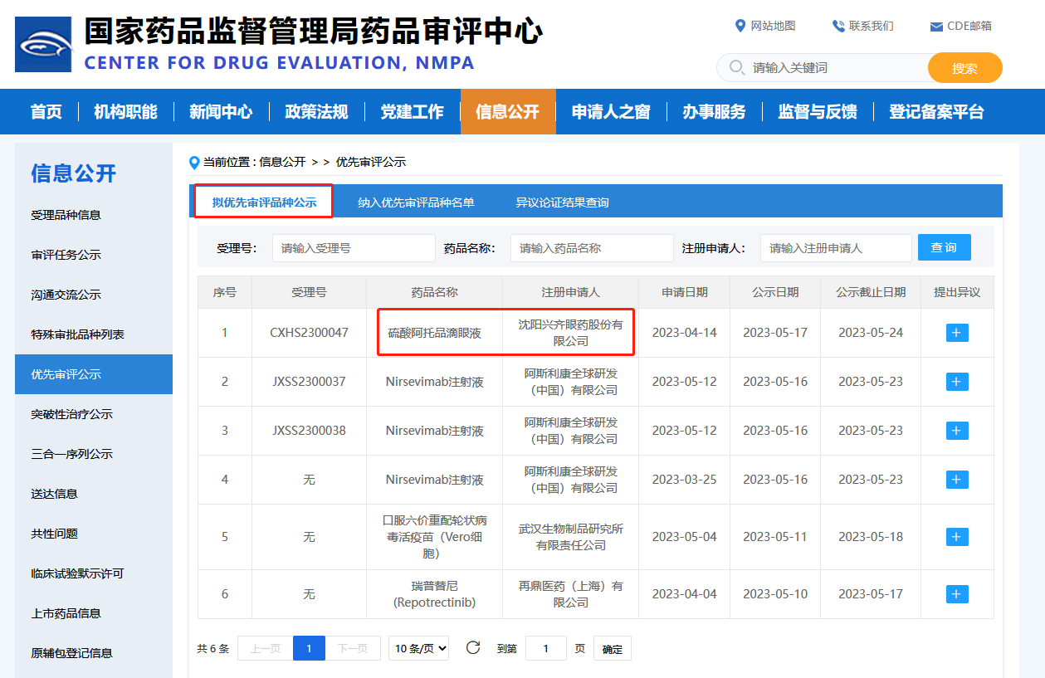The image size is (1045, 678).
Task: Click the blue 查询 button
Action: click(x=944, y=247)
